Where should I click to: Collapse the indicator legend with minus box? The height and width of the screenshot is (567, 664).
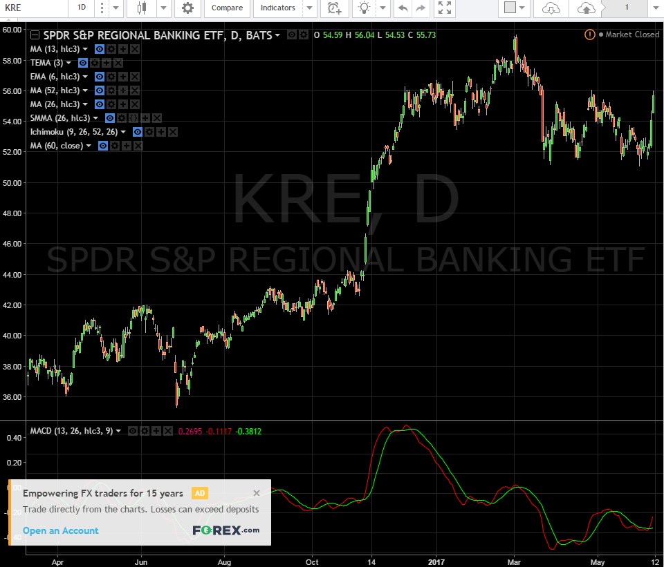35,35
